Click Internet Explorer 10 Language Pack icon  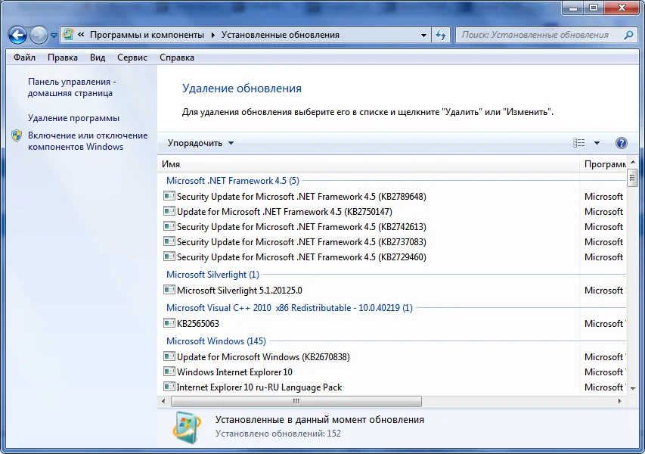(x=169, y=387)
